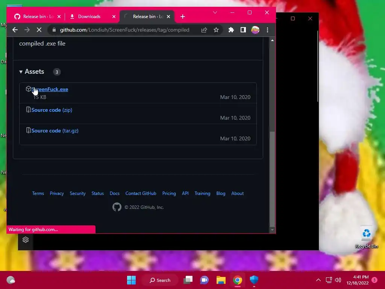Open the Blog footer link

pos(221,193)
